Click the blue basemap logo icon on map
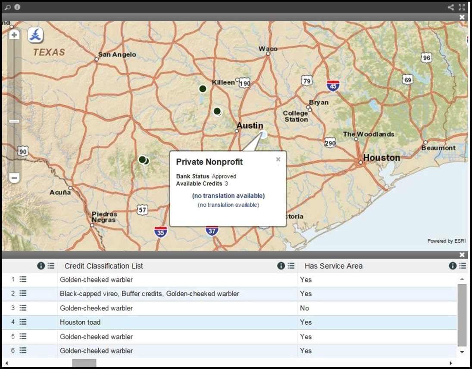This screenshot has height=369, width=472. (x=35, y=35)
